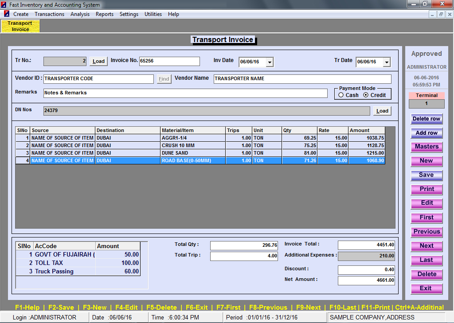This screenshot has height=323, width=454.
Task: Open the Inv Date dropdown calendar
Action: point(270,62)
